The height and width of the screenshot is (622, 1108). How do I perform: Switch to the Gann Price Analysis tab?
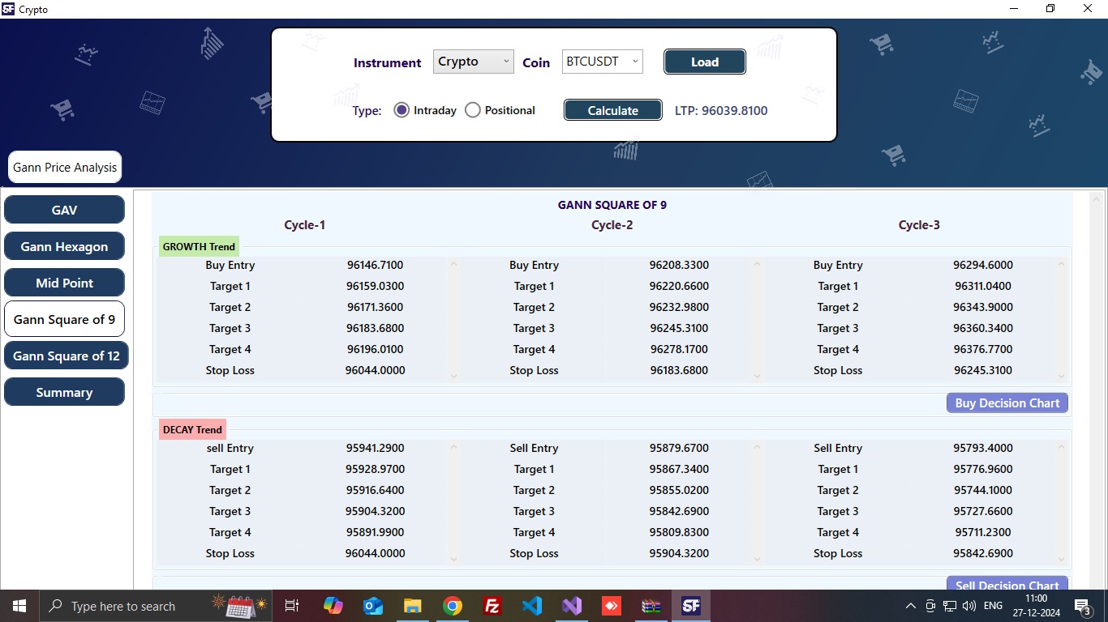point(64,167)
